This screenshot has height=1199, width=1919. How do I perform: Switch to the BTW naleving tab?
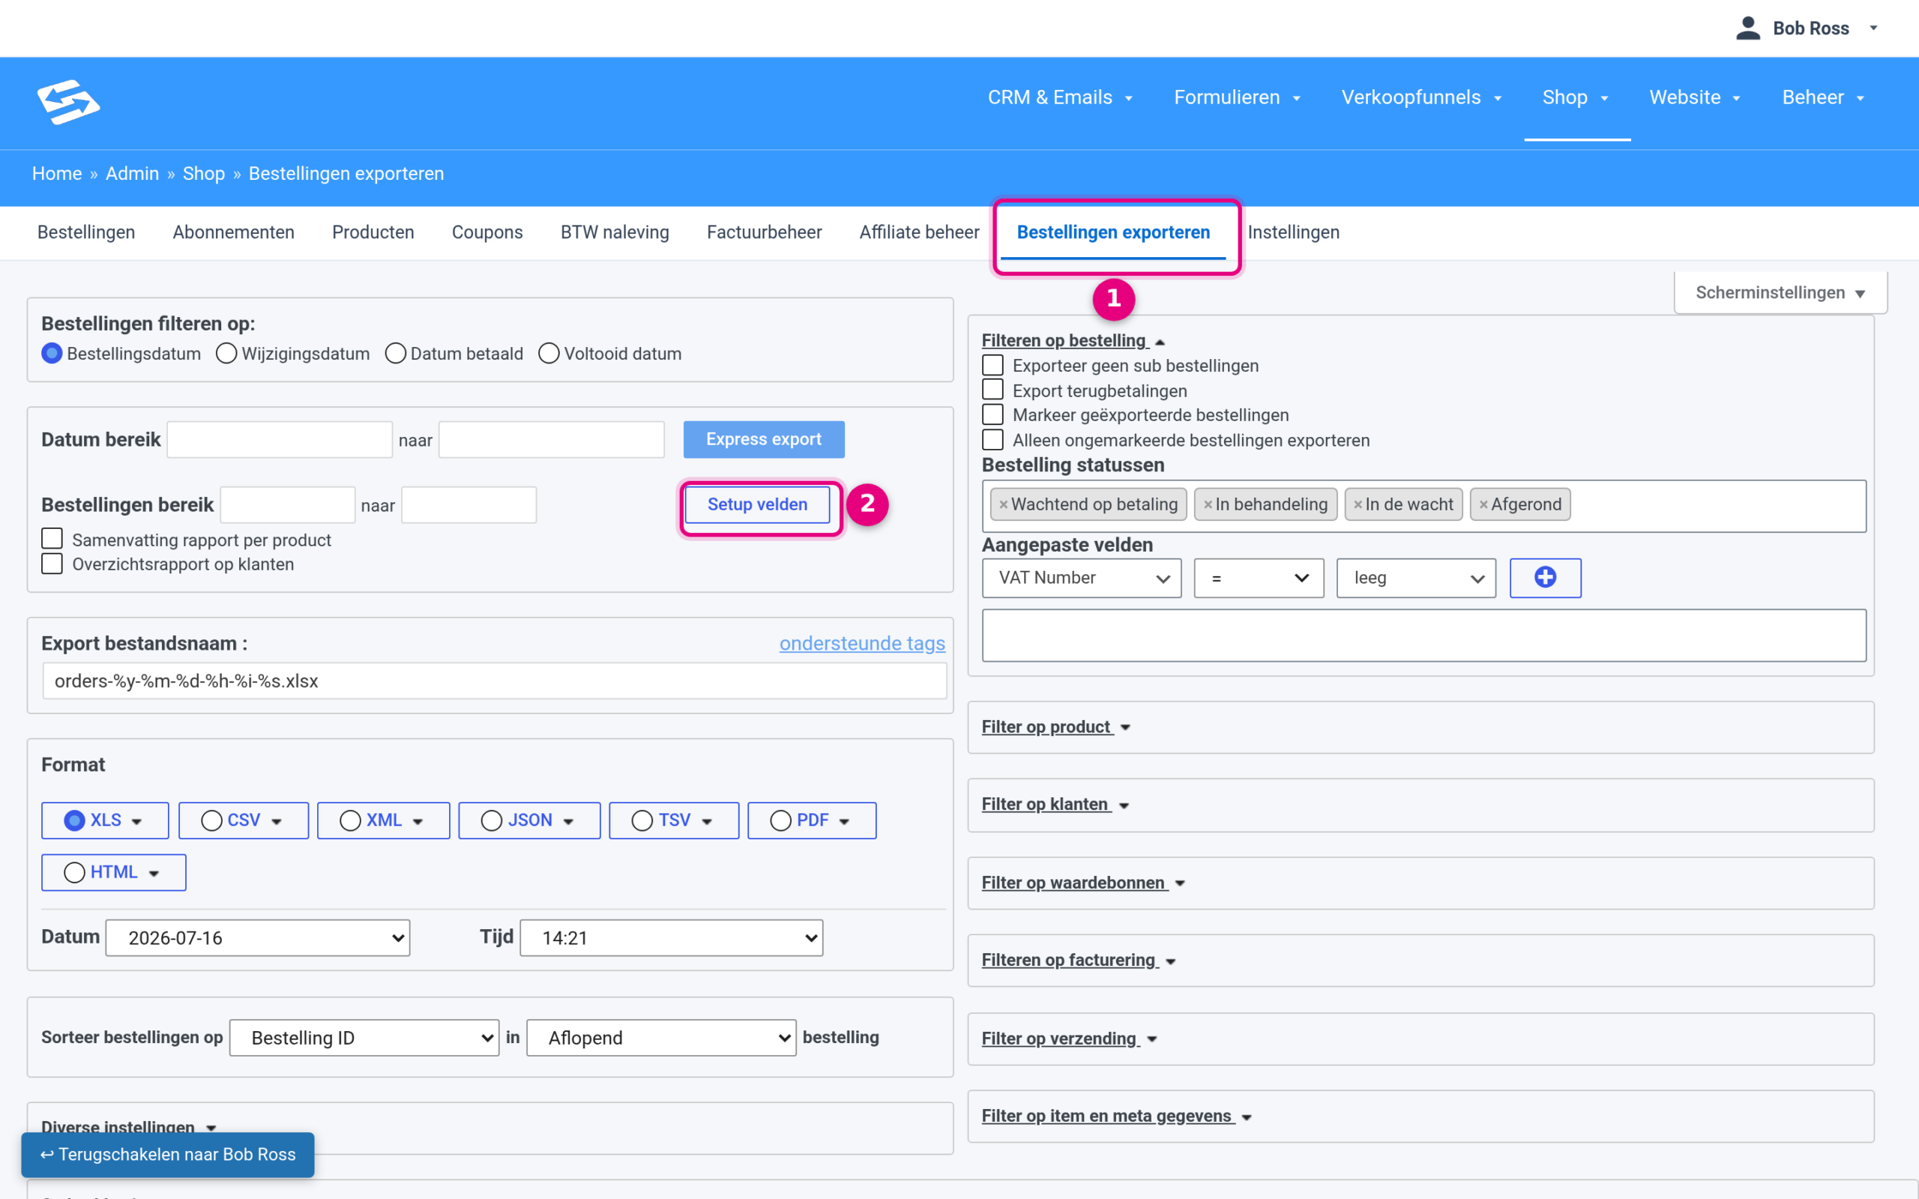point(615,232)
